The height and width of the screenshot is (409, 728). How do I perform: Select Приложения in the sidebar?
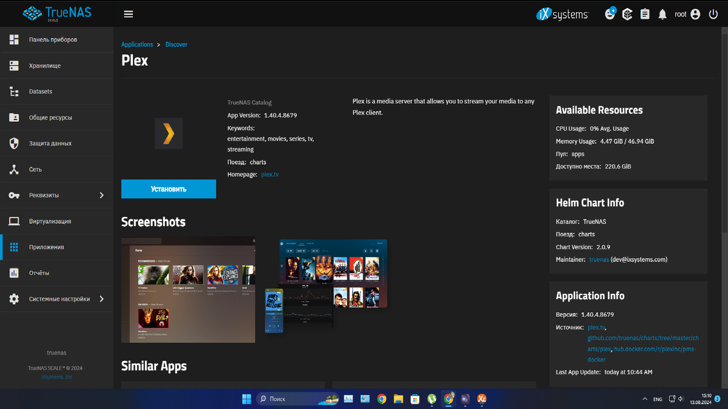coord(56,247)
